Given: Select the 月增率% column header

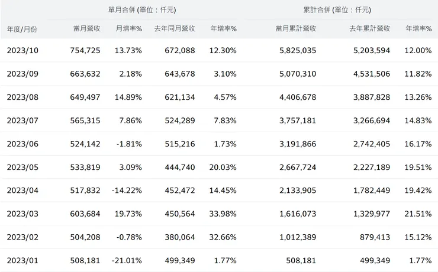Looking at the screenshot, I should [x=128, y=28].
